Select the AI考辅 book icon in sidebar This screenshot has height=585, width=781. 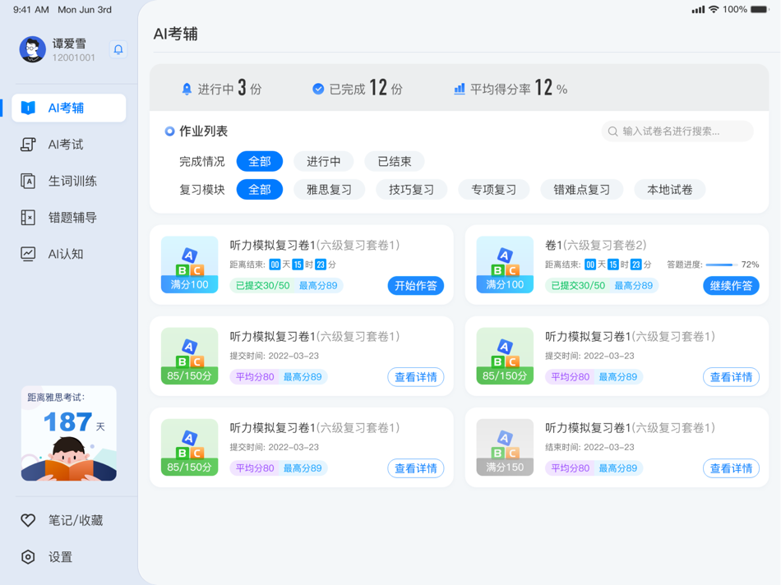click(x=29, y=108)
